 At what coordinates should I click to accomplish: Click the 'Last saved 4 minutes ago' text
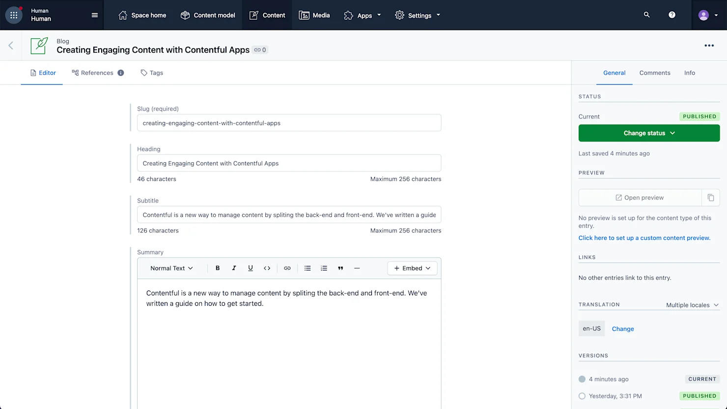click(614, 153)
